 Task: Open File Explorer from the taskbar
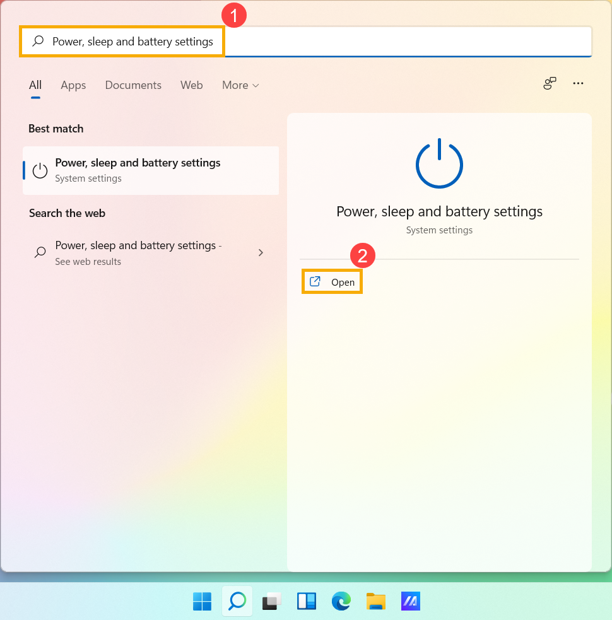click(376, 602)
